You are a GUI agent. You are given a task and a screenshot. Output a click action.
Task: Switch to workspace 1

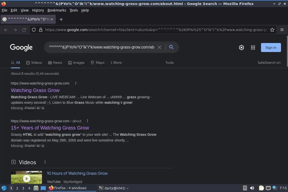coord(11,188)
